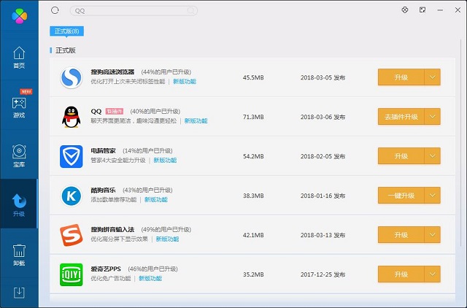Click the 爱奇艺PPS app icon

coord(71,274)
